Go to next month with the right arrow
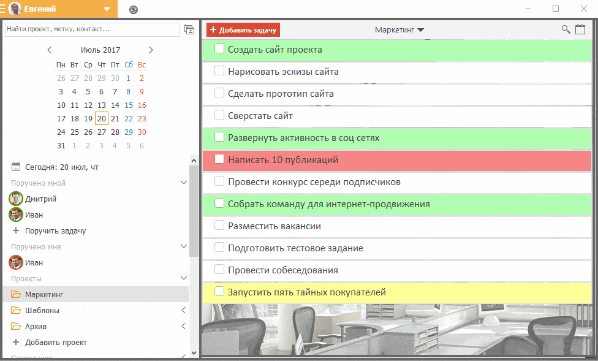The width and height of the screenshot is (598, 361). click(x=151, y=50)
